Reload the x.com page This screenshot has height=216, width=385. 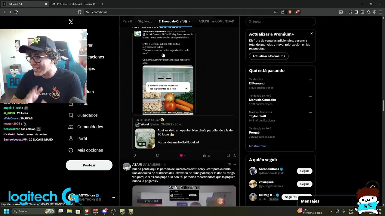pyautogui.click(x=16, y=12)
